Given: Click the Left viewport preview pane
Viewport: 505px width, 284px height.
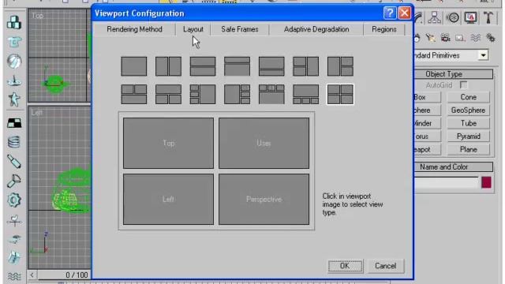Looking at the screenshot, I should point(168,199).
